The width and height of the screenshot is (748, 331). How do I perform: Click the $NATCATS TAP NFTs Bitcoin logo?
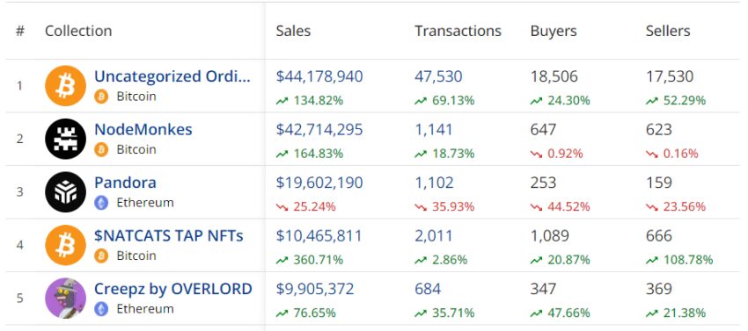[65, 245]
